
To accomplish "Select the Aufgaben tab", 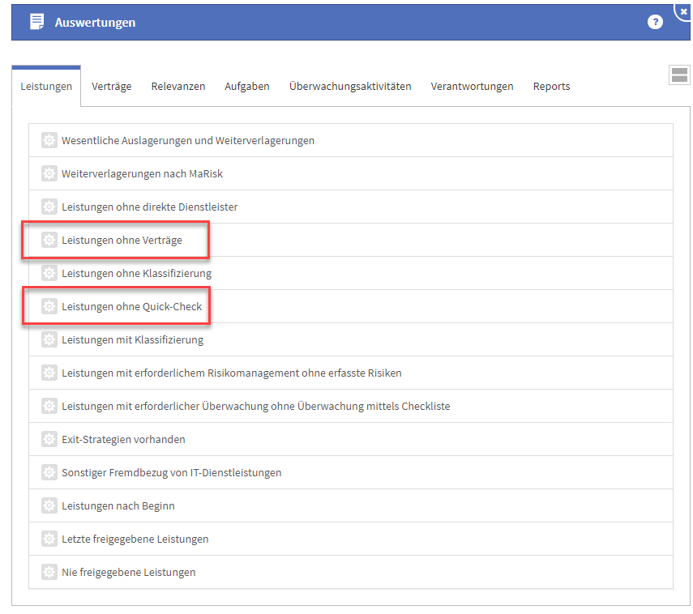I will (247, 87).
